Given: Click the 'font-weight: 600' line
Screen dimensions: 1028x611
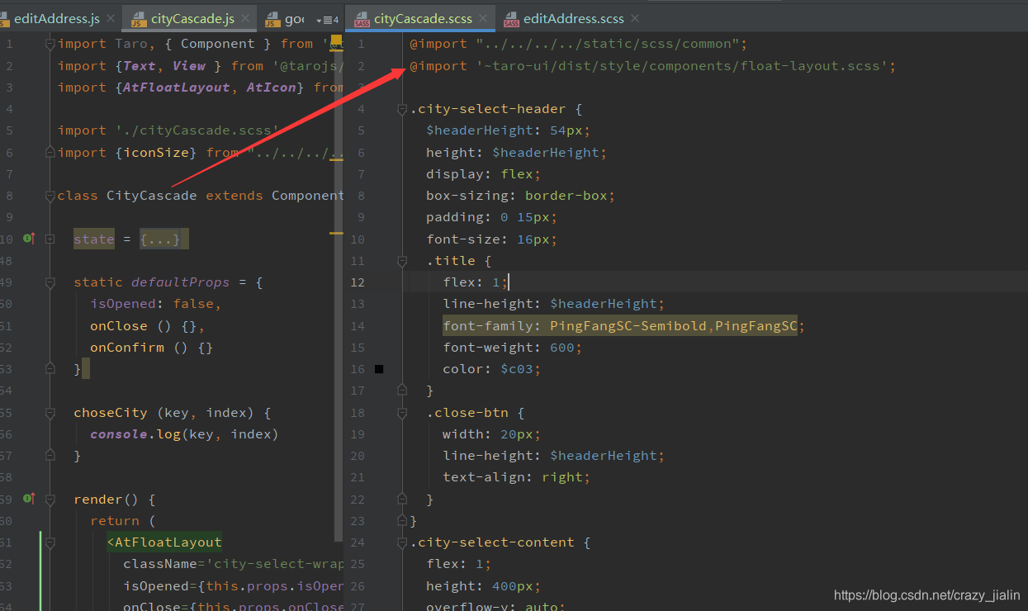Looking at the screenshot, I should pos(512,347).
